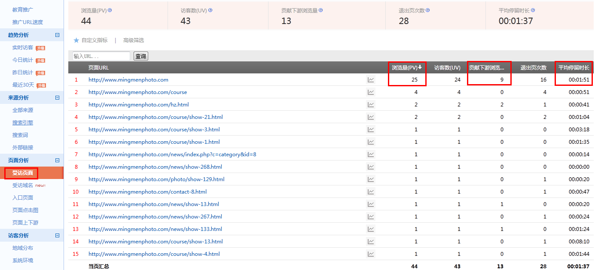Screen dimensions: 595x270
Task: Click trend chart icon for mingmenphoto.com homepage row
Action: click(x=371, y=80)
